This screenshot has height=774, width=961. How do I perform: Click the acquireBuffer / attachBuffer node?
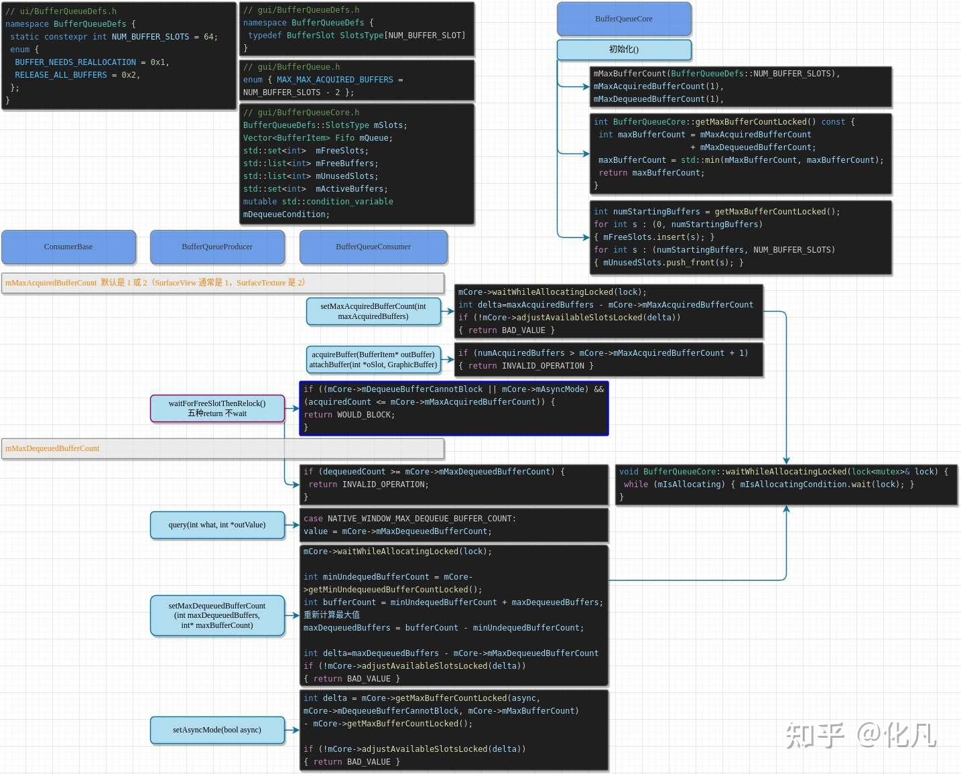(x=373, y=360)
